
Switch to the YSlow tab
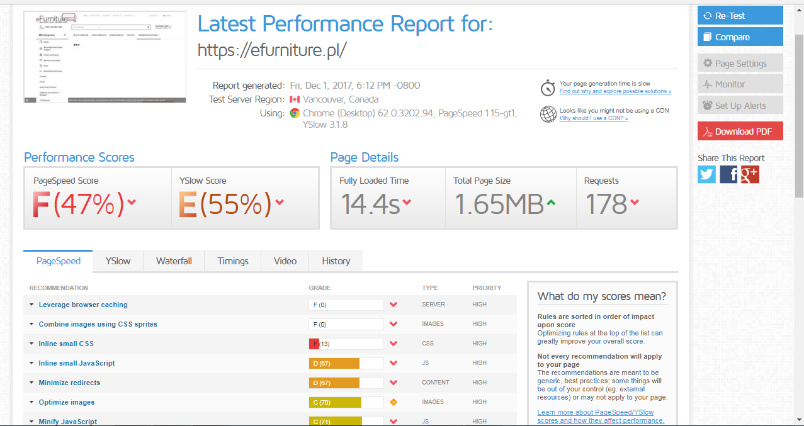[x=118, y=261]
